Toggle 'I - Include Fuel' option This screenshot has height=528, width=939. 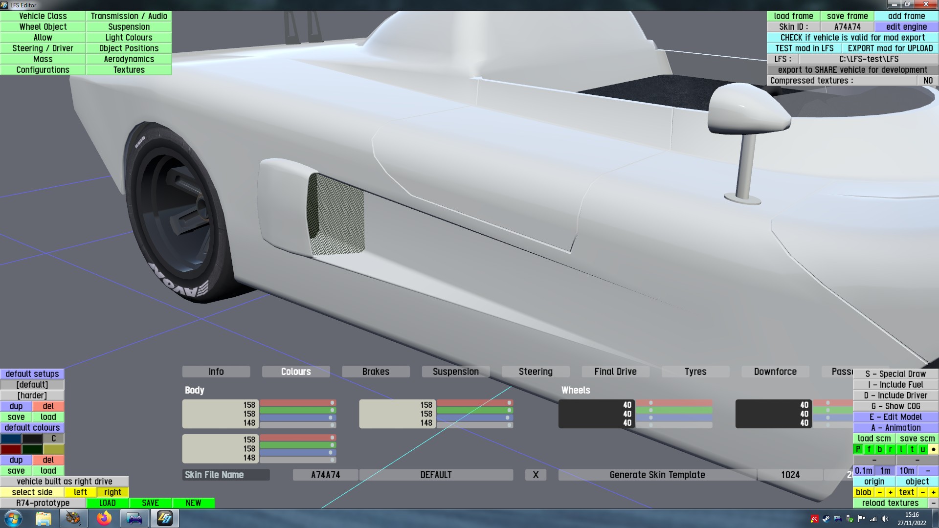pos(895,385)
